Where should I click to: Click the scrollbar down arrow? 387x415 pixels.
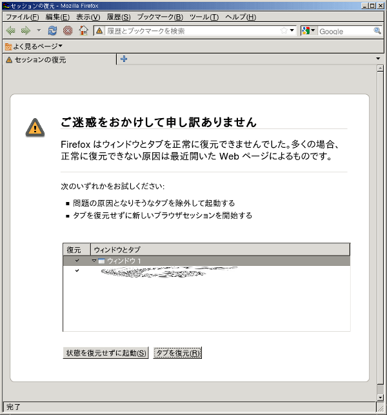pos(380,398)
